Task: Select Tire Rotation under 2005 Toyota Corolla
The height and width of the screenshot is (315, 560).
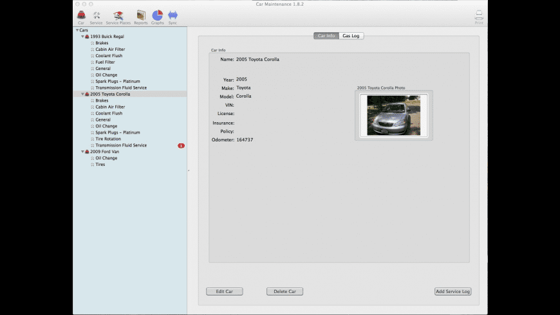Action: [108, 139]
